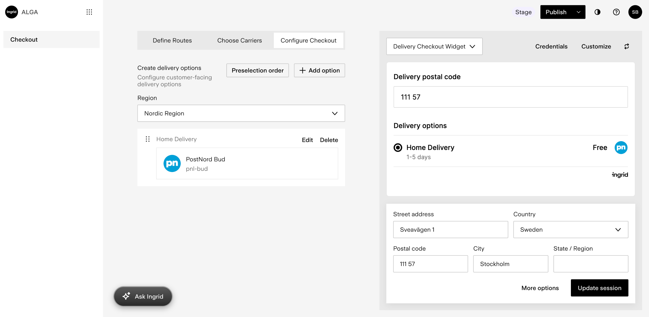The width and height of the screenshot is (649, 317).
Task: Open the Nordic Region dropdown
Action: click(241, 113)
